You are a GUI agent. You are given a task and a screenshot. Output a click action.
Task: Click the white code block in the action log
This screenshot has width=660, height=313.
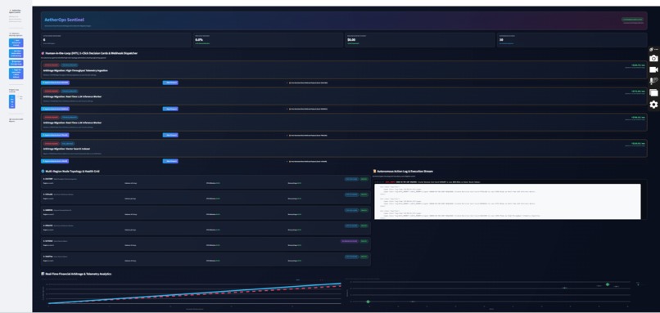[x=508, y=201]
